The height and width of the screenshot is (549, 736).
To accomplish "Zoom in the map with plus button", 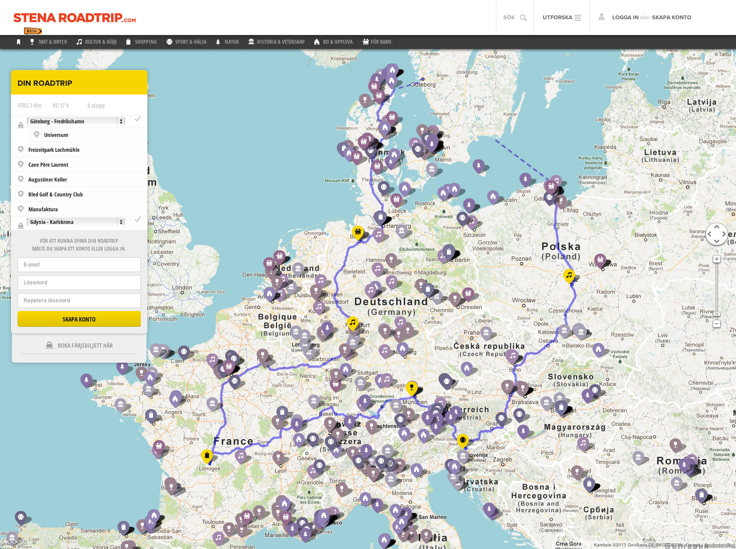I will pos(716,259).
